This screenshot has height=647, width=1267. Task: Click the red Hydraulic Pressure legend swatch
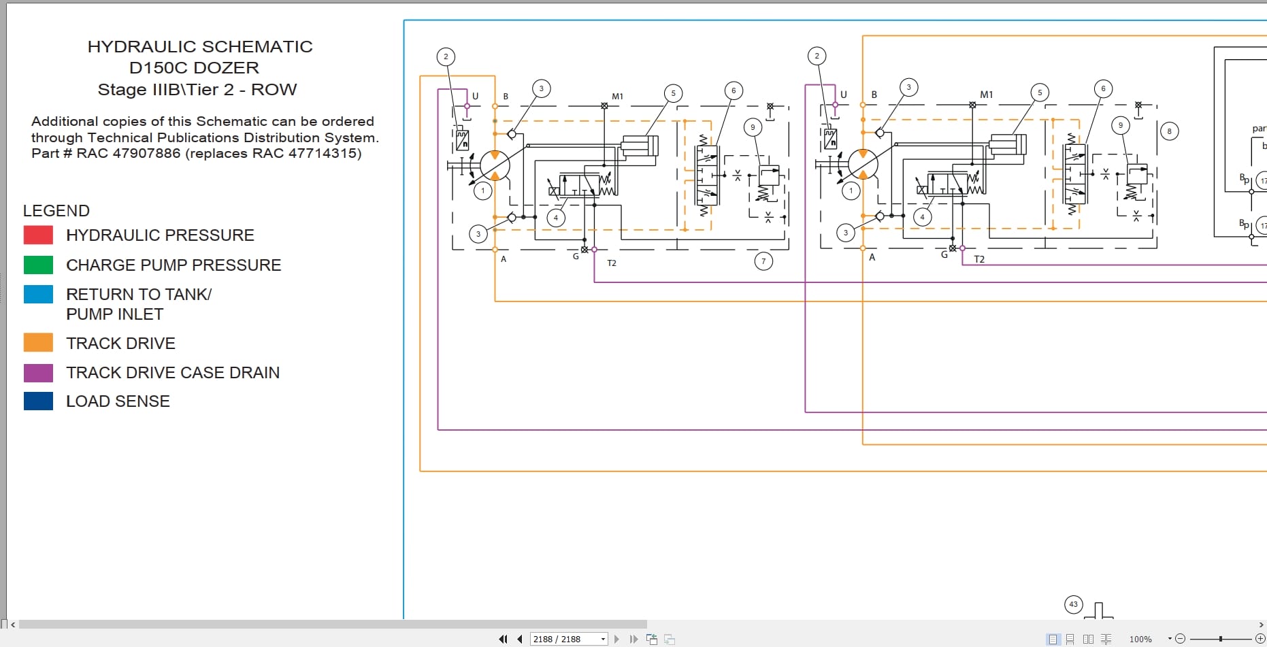tap(38, 235)
